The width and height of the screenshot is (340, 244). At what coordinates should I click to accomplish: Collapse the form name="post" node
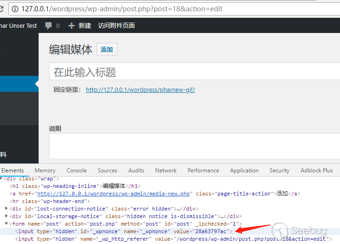[x=6, y=223]
